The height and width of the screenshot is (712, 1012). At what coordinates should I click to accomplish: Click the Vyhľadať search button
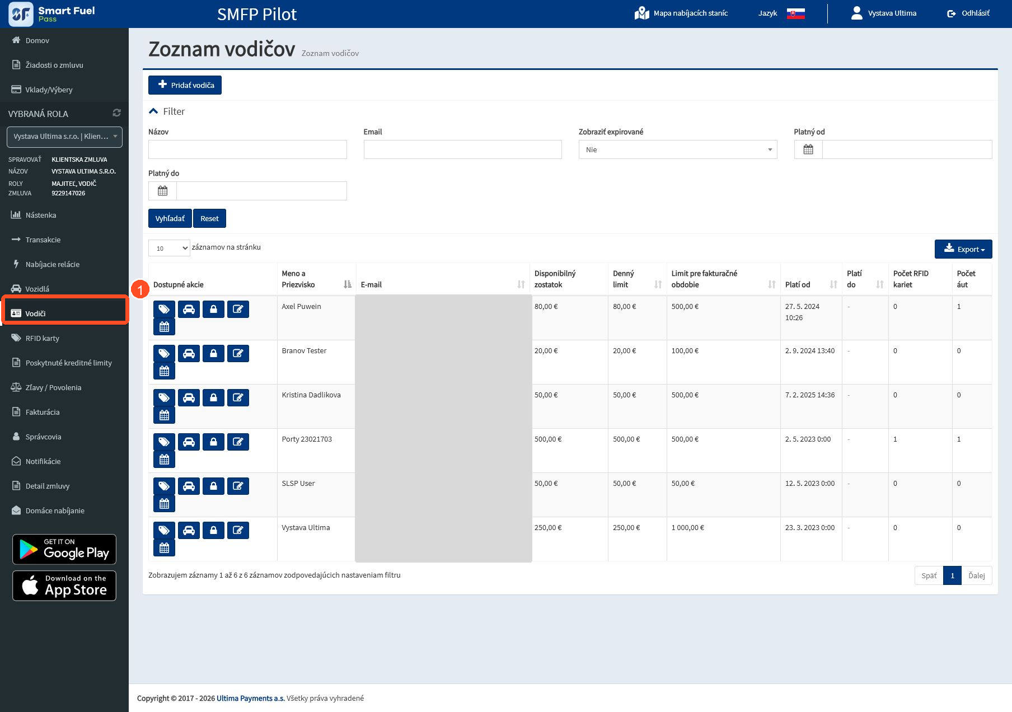click(170, 218)
